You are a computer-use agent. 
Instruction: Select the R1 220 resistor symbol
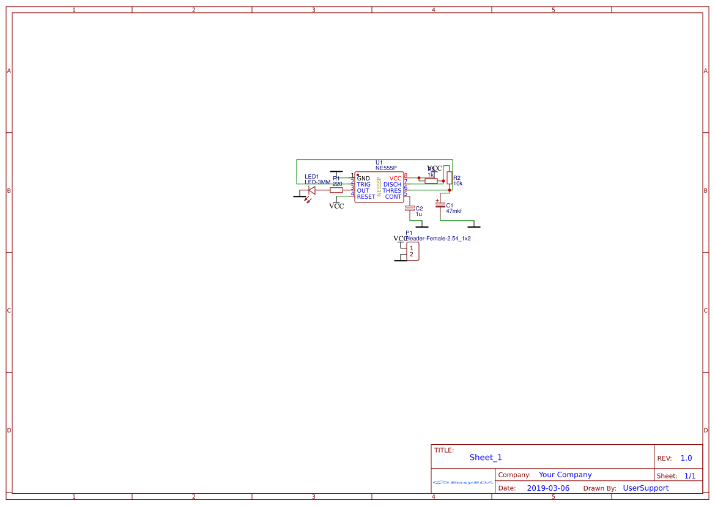(x=336, y=190)
